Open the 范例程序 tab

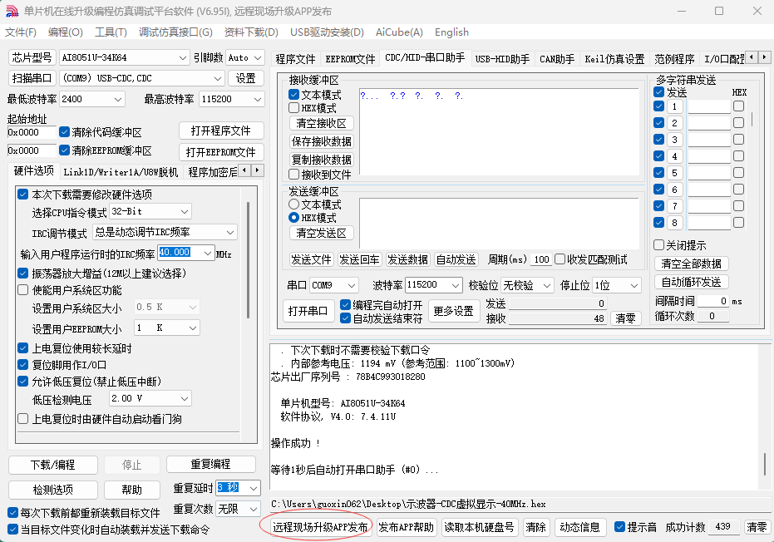pyautogui.click(x=674, y=59)
